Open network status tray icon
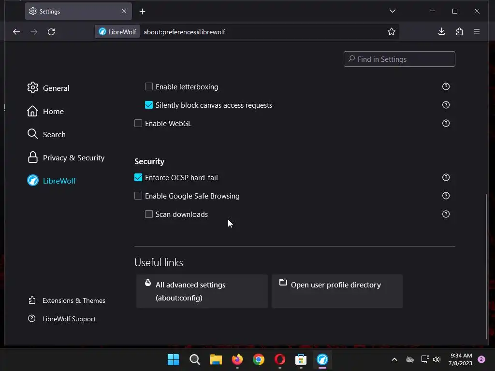 coord(425,359)
